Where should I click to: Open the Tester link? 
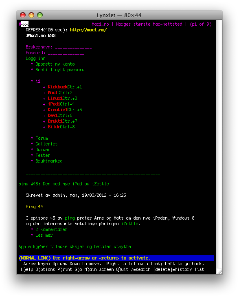43,155
